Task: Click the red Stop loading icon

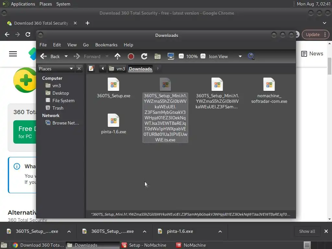Action: click(x=131, y=56)
